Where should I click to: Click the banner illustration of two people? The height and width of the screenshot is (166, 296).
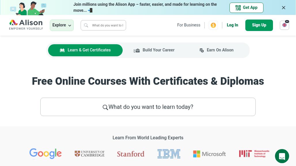pyautogui.click(x=28, y=8)
